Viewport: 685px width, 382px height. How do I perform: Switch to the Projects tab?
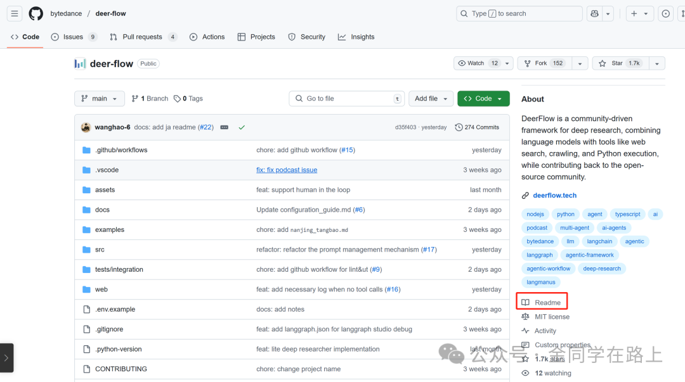click(x=256, y=37)
